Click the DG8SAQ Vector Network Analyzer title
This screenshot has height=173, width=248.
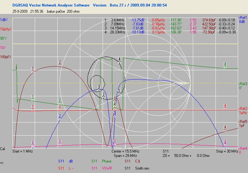click(51, 5)
